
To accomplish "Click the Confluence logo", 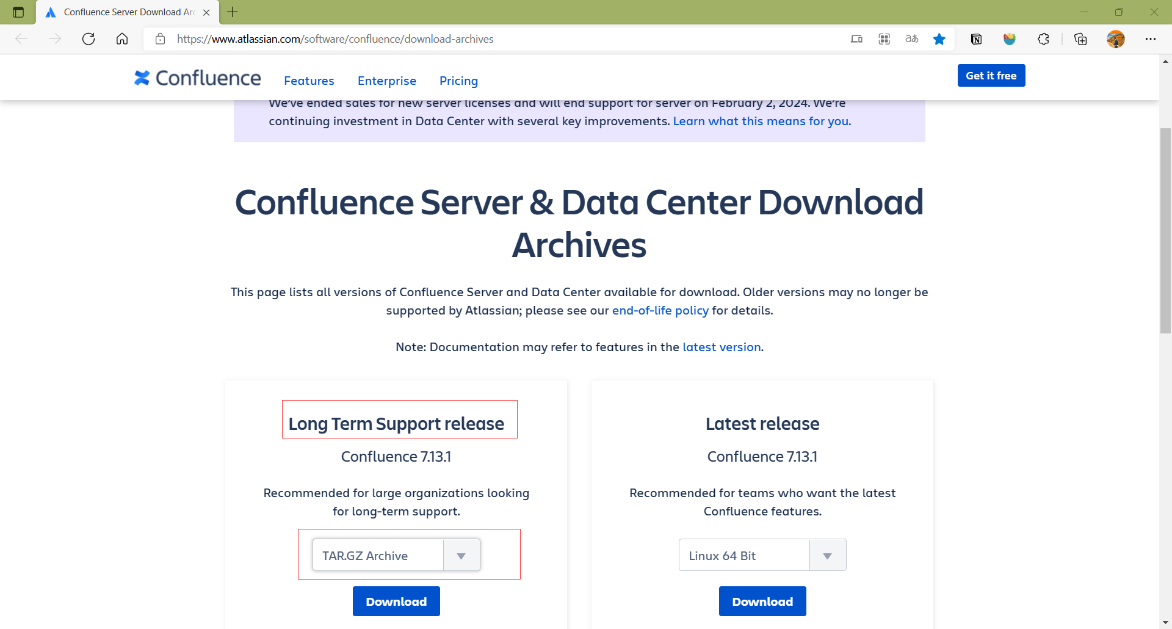I will click(198, 78).
